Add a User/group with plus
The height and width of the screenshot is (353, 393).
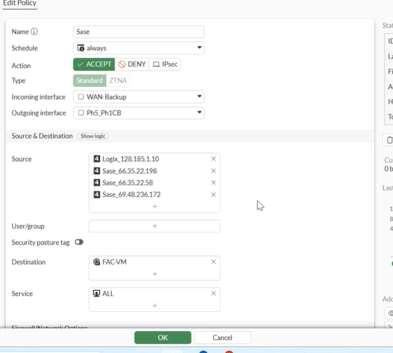click(x=155, y=226)
